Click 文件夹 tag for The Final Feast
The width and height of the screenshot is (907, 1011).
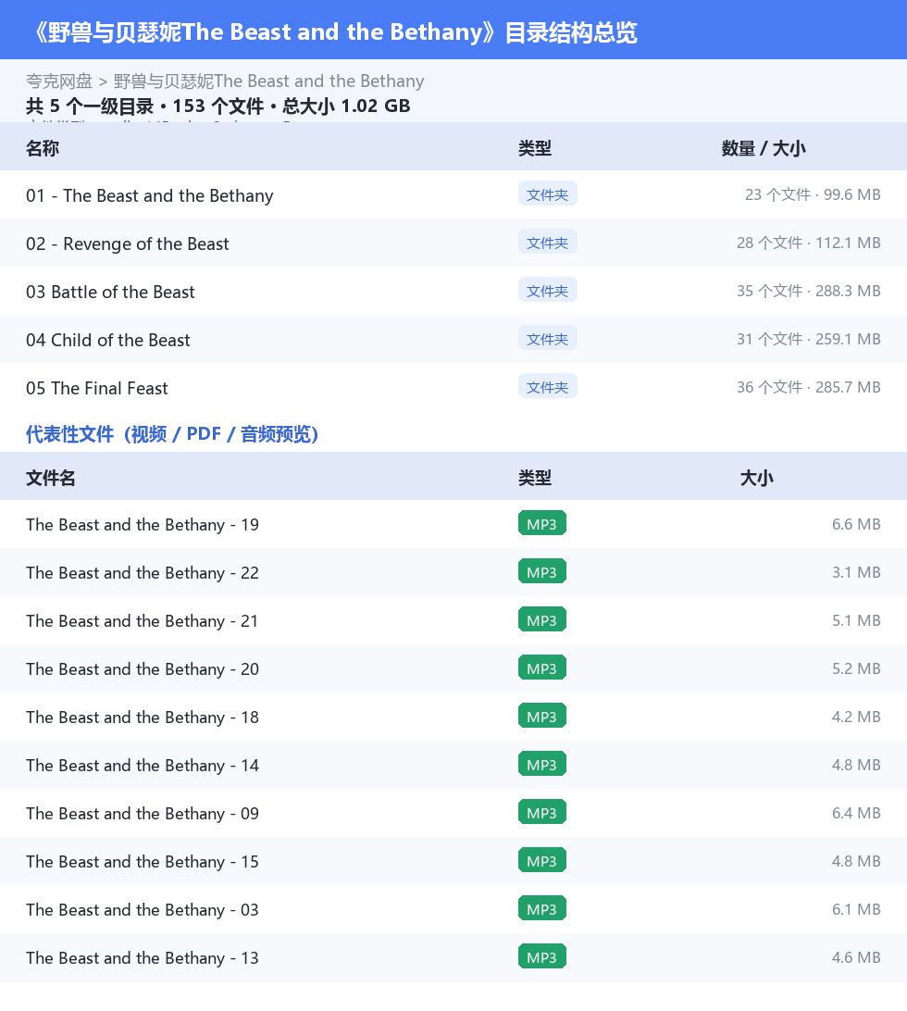547,387
